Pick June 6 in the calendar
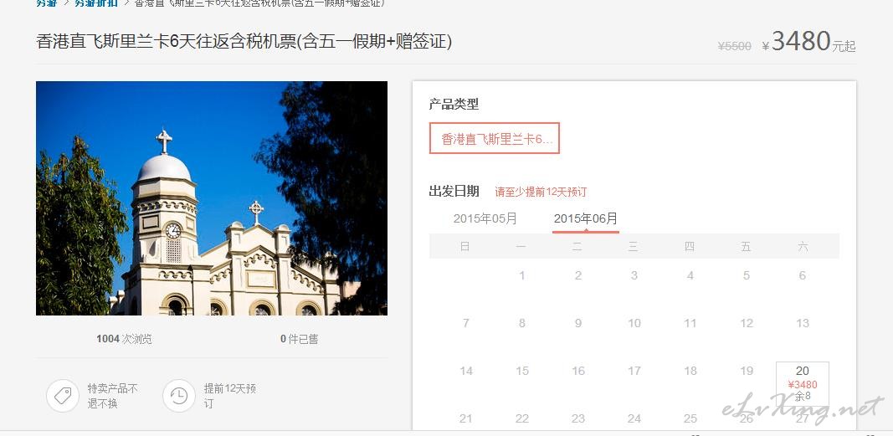Image resolution: width=893 pixels, height=436 pixels. pyautogui.click(x=803, y=275)
